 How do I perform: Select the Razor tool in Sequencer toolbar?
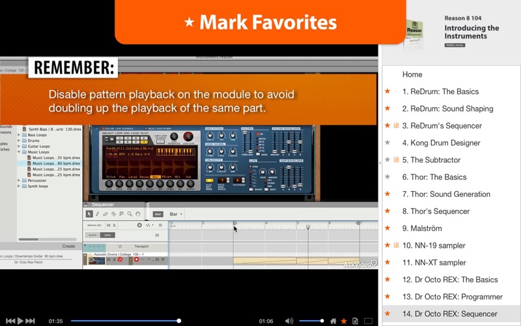tap(113, 214)
